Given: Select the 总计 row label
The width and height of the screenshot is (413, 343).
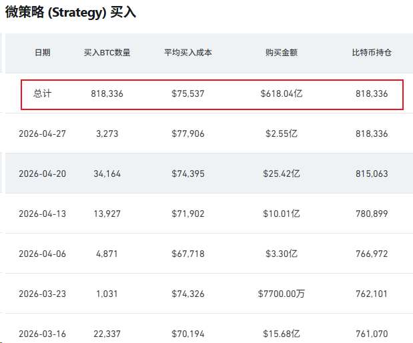Looking at the screenshot, I should point(42,94).
